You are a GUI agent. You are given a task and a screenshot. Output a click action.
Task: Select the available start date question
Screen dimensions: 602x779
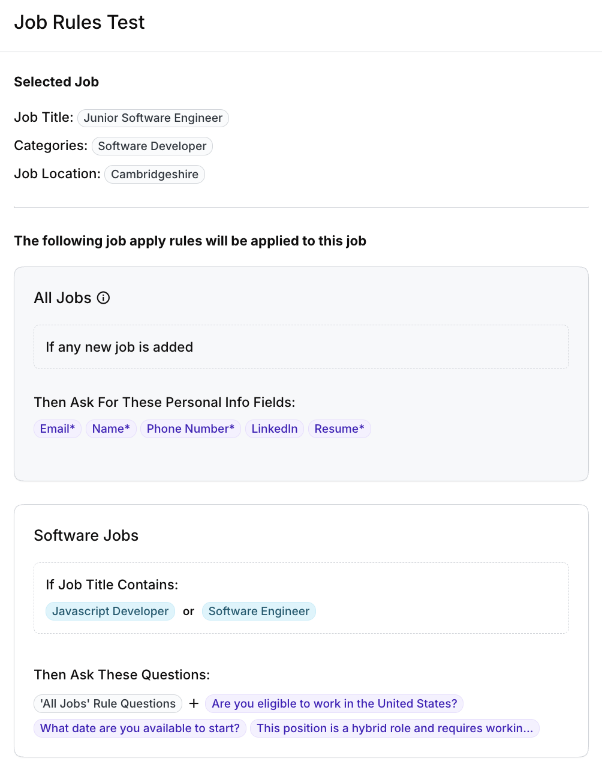click(140, 729)
